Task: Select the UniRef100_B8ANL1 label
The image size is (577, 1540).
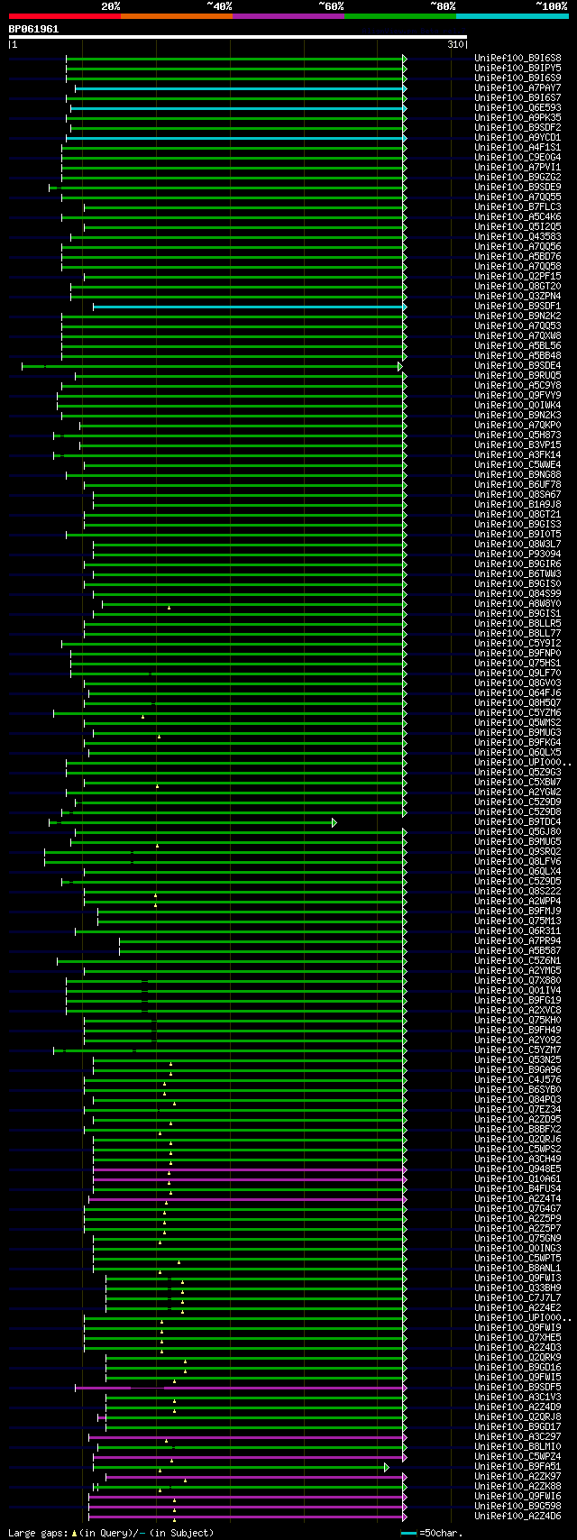Action: point(517,1269)
